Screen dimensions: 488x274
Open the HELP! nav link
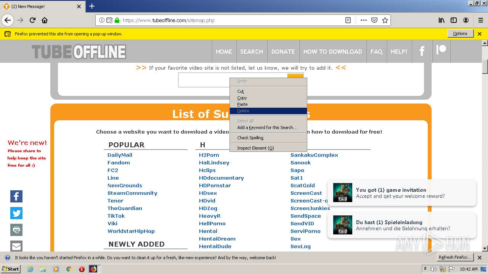pyautogui.click(x=399, y=51)
